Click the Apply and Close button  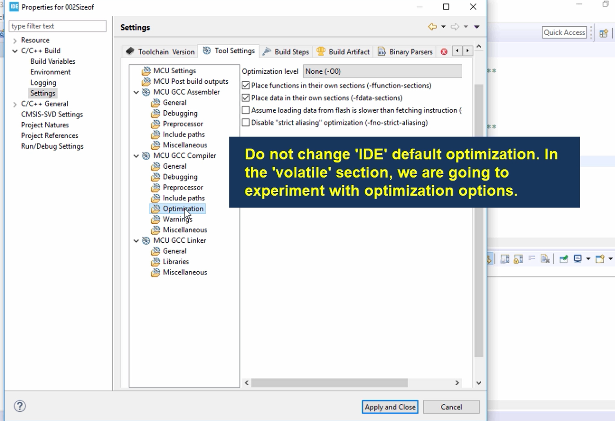(390, 407)
